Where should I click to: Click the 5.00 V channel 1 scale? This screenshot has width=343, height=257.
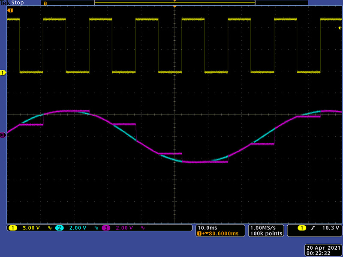tap(31, 228)
